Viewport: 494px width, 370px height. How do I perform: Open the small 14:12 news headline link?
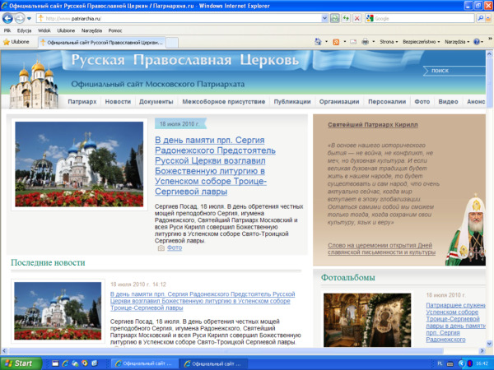tap(203, 301)
